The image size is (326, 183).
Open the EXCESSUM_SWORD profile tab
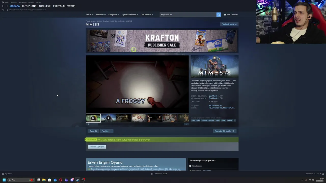(64, 6)
